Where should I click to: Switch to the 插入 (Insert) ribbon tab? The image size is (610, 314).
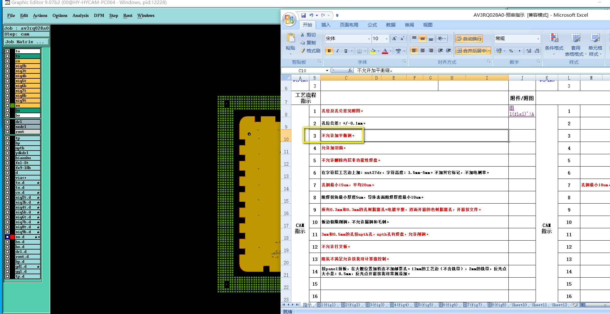[x=326, y=25]
